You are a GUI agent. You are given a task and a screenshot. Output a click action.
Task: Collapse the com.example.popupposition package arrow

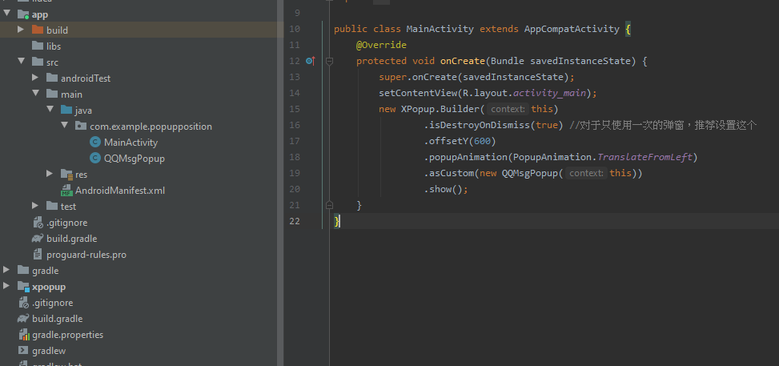tap(65, 125)
